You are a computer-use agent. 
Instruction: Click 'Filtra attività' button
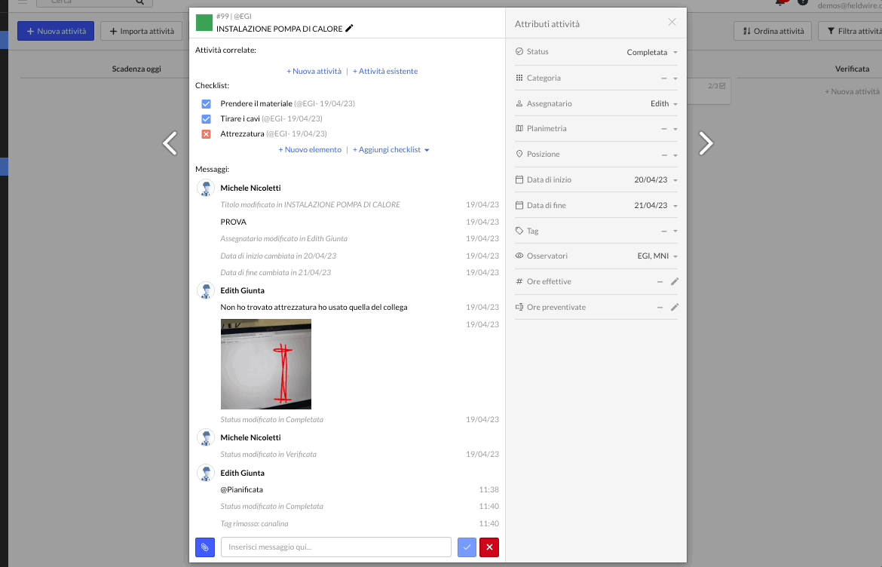click(850, 31)
